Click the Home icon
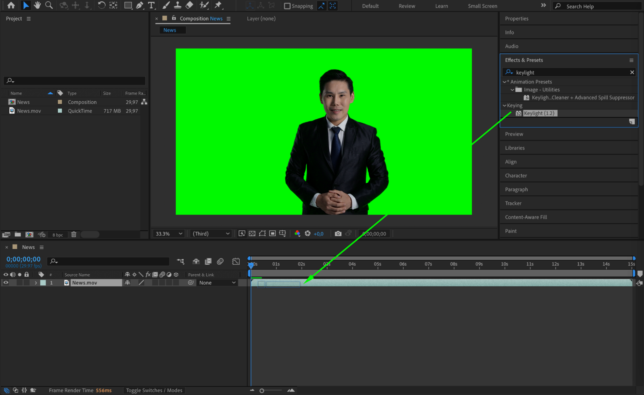This screenshot has height=395, width=644. click(11, 5)
